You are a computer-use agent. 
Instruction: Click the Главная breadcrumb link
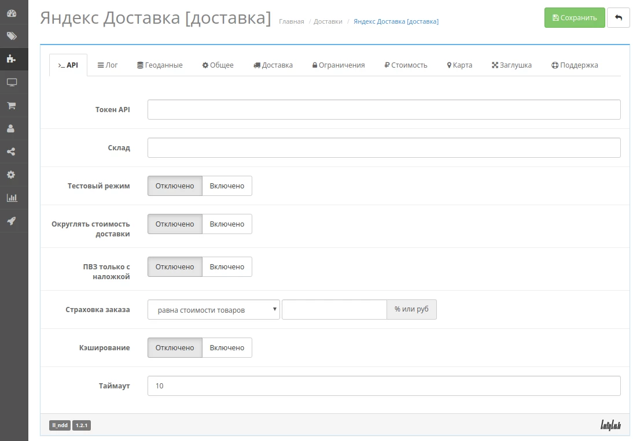coord(292,21)
